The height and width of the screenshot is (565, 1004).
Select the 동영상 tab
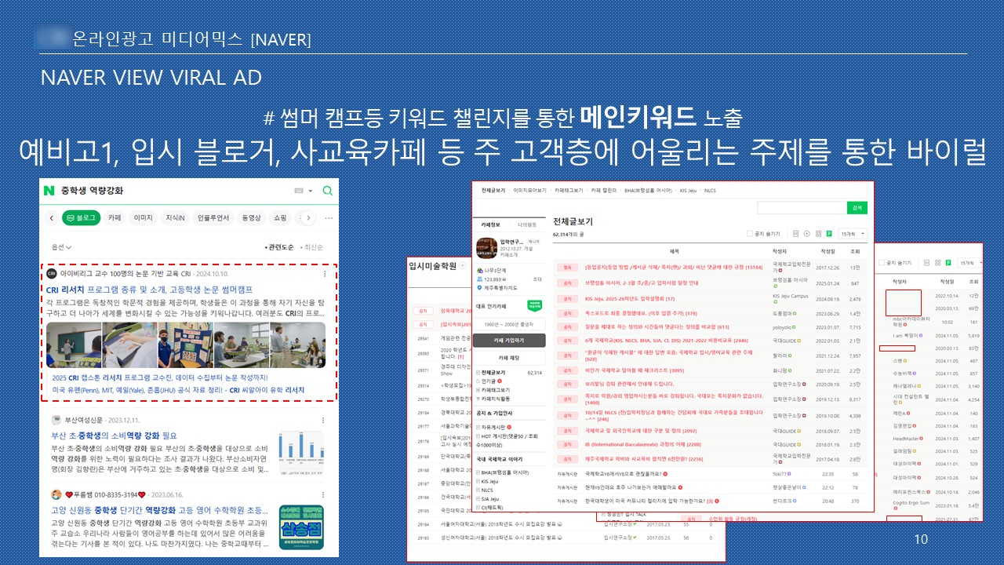(251, 217)
